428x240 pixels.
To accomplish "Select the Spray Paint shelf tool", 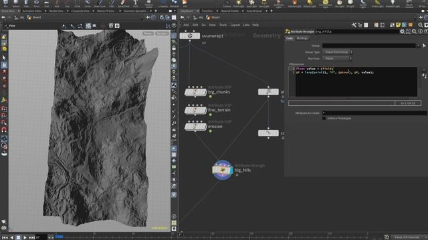I will [123, 3].
